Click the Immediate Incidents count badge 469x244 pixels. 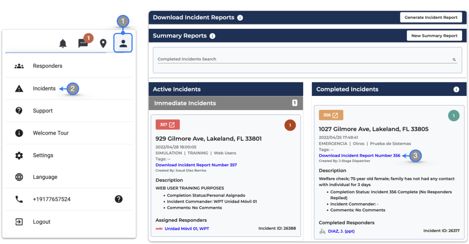pos(294,103)
